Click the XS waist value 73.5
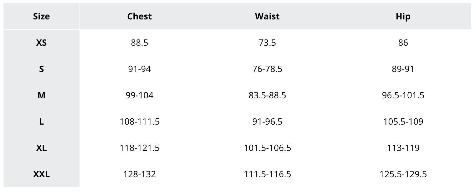Viewport: 476px width, 191px height. (267, 43)
